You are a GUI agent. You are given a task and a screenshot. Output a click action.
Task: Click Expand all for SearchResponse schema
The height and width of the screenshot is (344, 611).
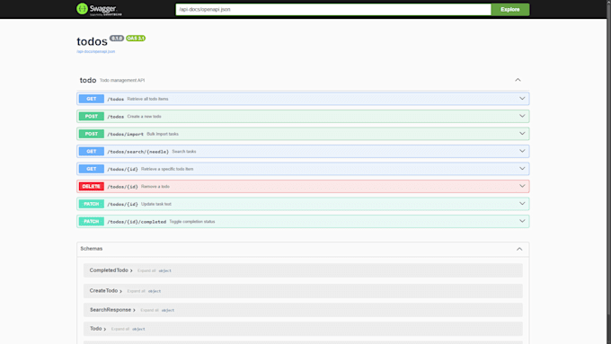(x=150, y=310)
